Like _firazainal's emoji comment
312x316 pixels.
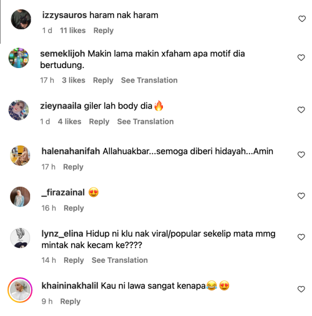click(x=301, y=196)
